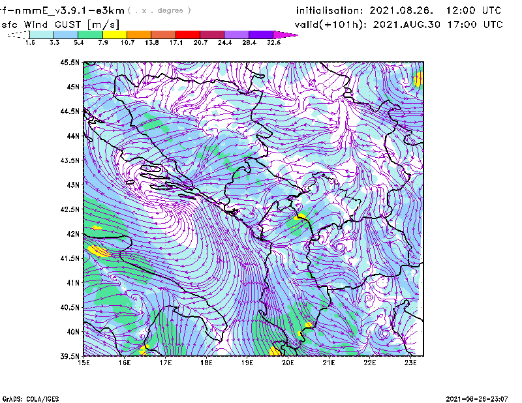Click the 17E longitude label
The width and height of the screenshot is (522, 403).
pyautogui.click(x=166, y=363)
